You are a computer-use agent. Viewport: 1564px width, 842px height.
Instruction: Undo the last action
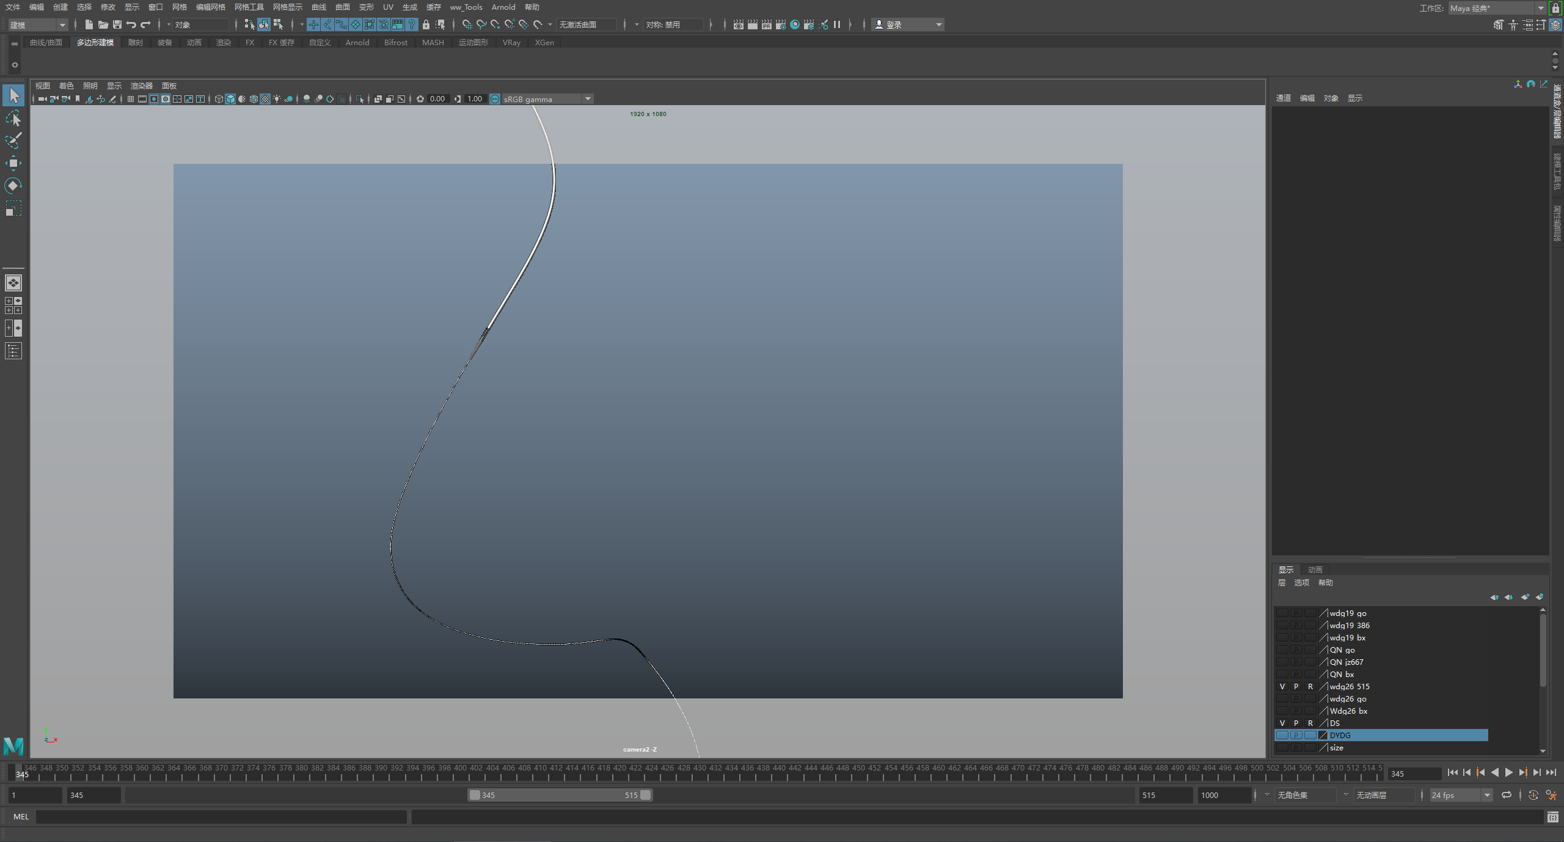(x=131, y=24)
